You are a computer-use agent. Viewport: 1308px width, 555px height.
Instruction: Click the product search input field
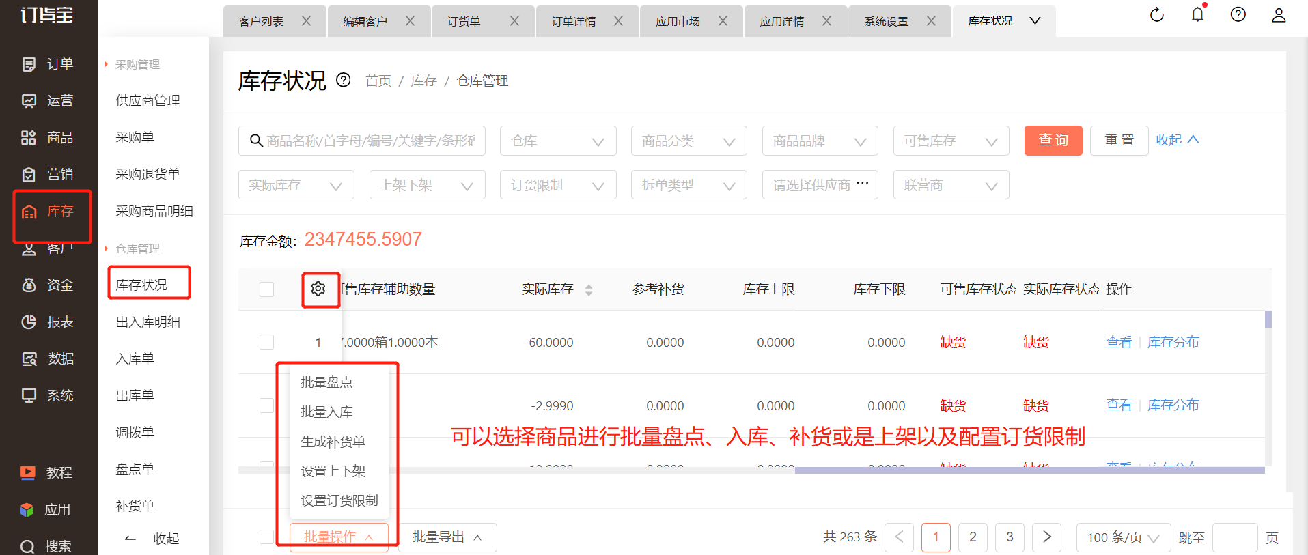(x=369, y=141)
